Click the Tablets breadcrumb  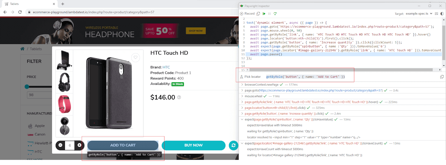click(36, 49)
